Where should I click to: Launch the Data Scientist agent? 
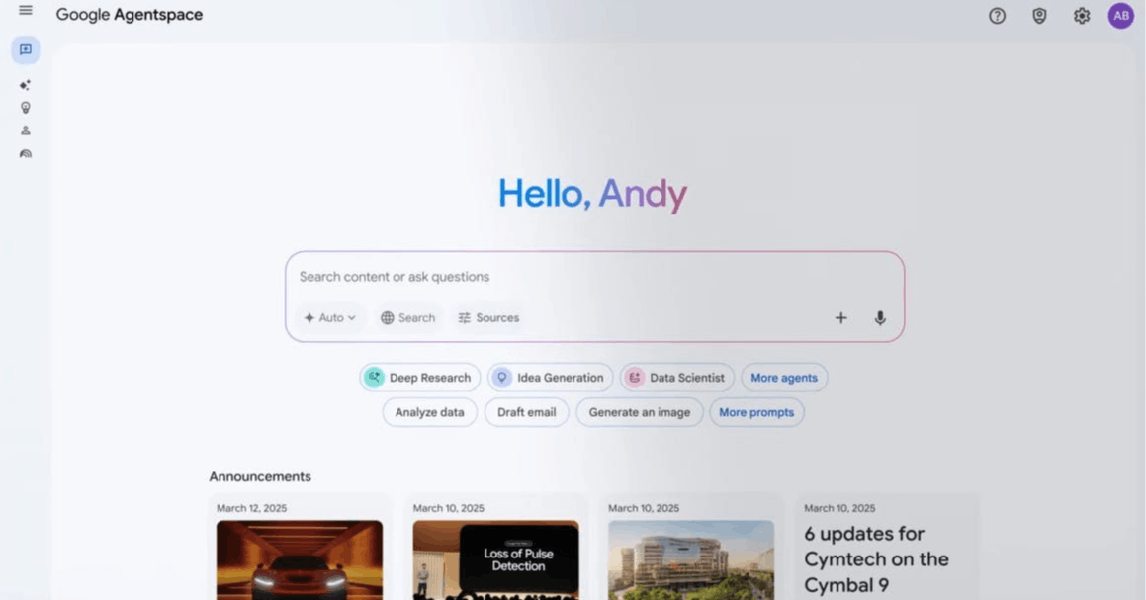tap(676, 378)
